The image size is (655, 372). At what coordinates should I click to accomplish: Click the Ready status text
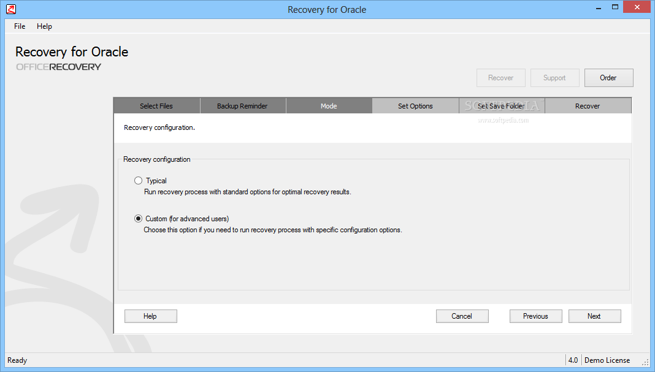click(17, 360)
